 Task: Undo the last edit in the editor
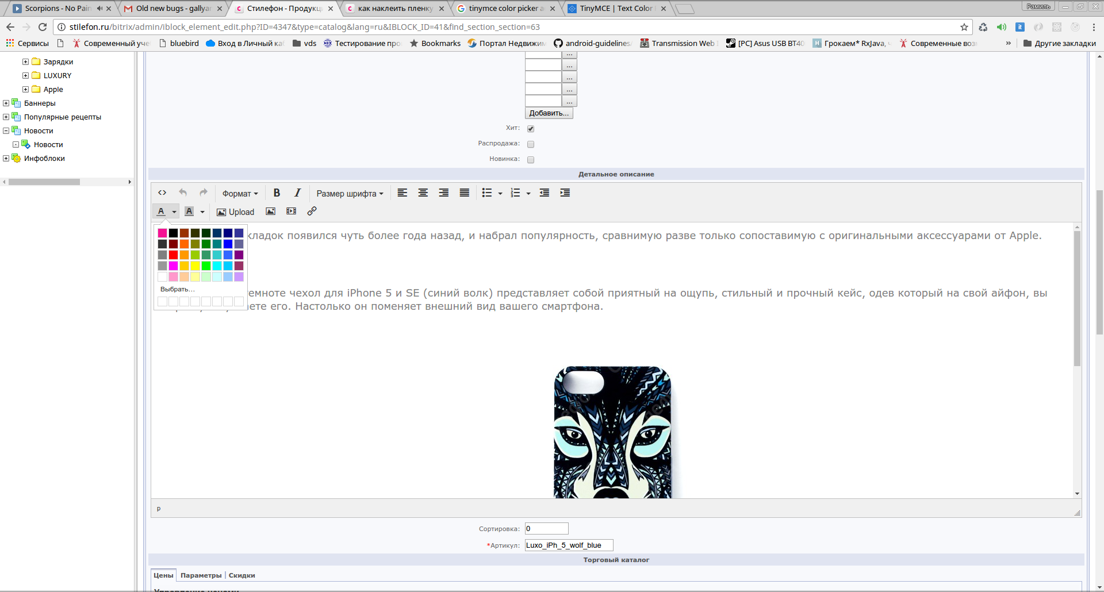(x=183, y=193)
